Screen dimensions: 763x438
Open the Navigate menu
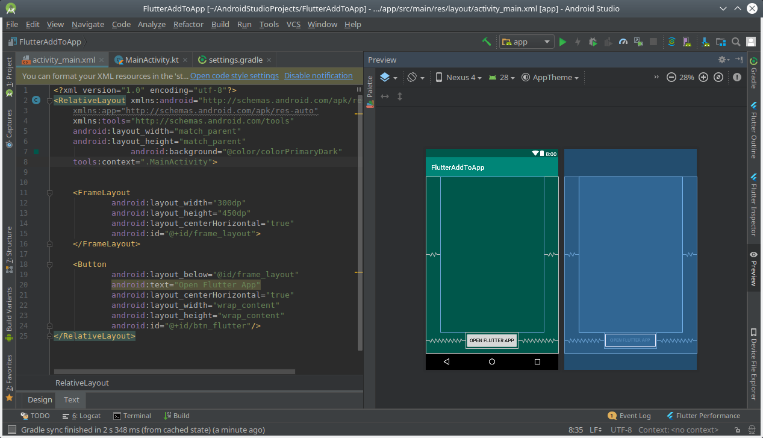pyautogui.click(x=88, y=24)
